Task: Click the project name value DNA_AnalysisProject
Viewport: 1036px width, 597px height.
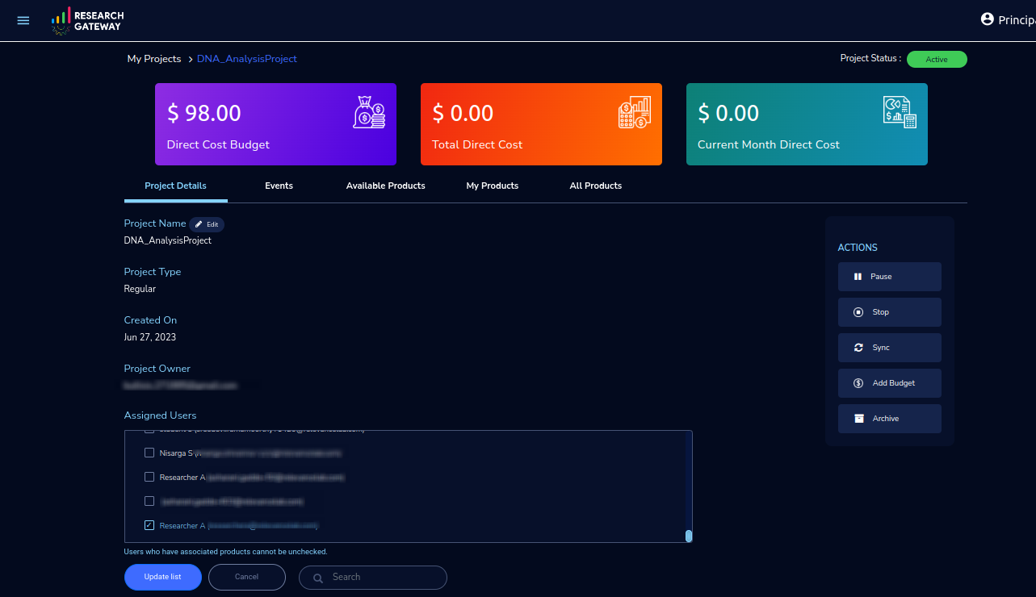Action: pos(168,240)
